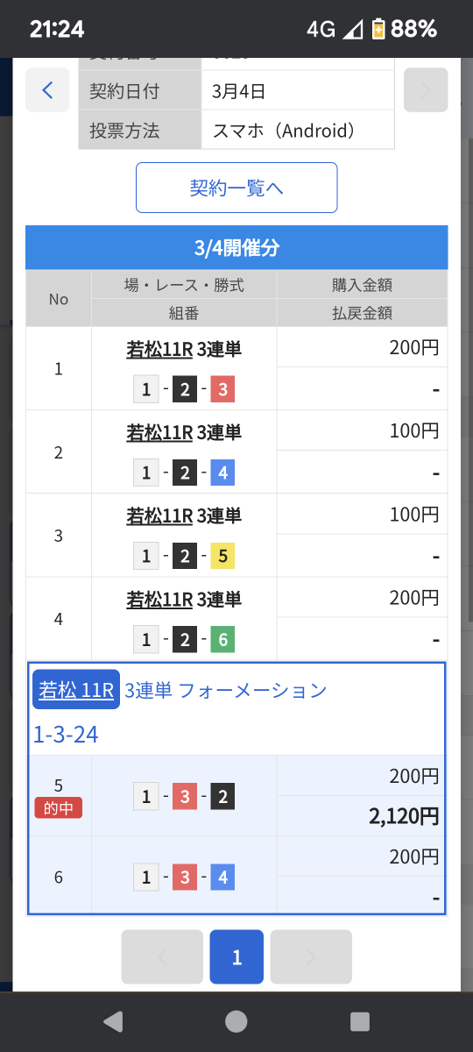
Task: Tap the red 的中 hit badge
Action: coord(59,808)
